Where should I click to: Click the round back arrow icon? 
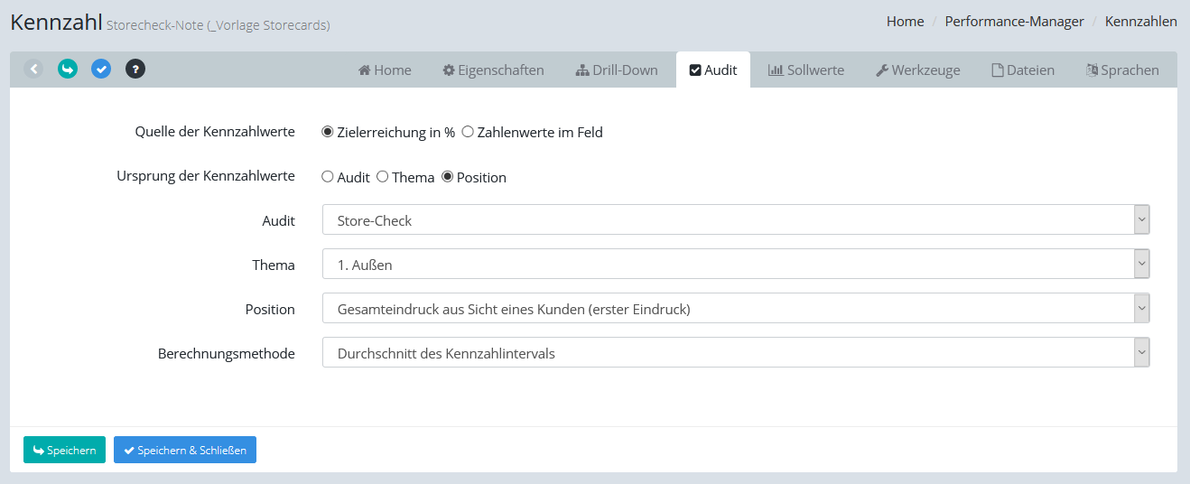(x=33, y=69)
